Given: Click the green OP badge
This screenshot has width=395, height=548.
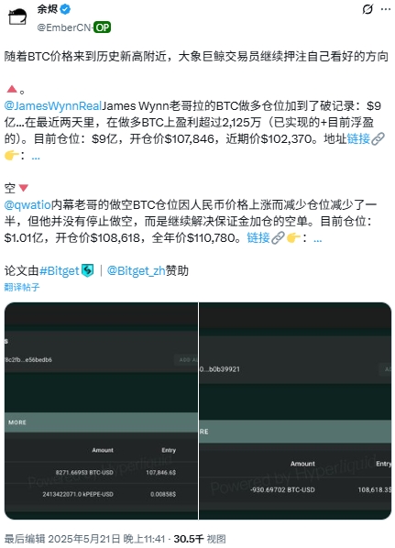Looking at the screenshot, I should (x=103, y=27).
